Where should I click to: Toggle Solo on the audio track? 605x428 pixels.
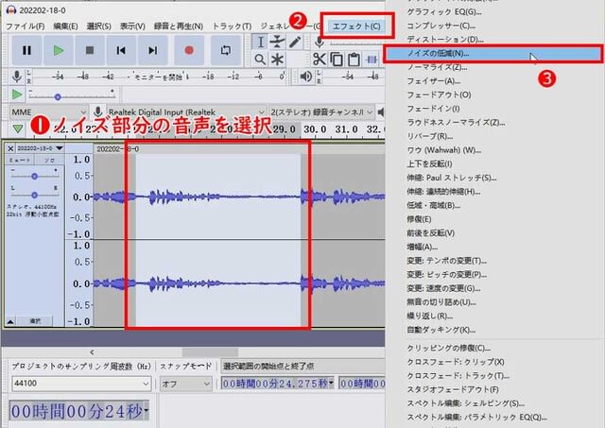48,162
